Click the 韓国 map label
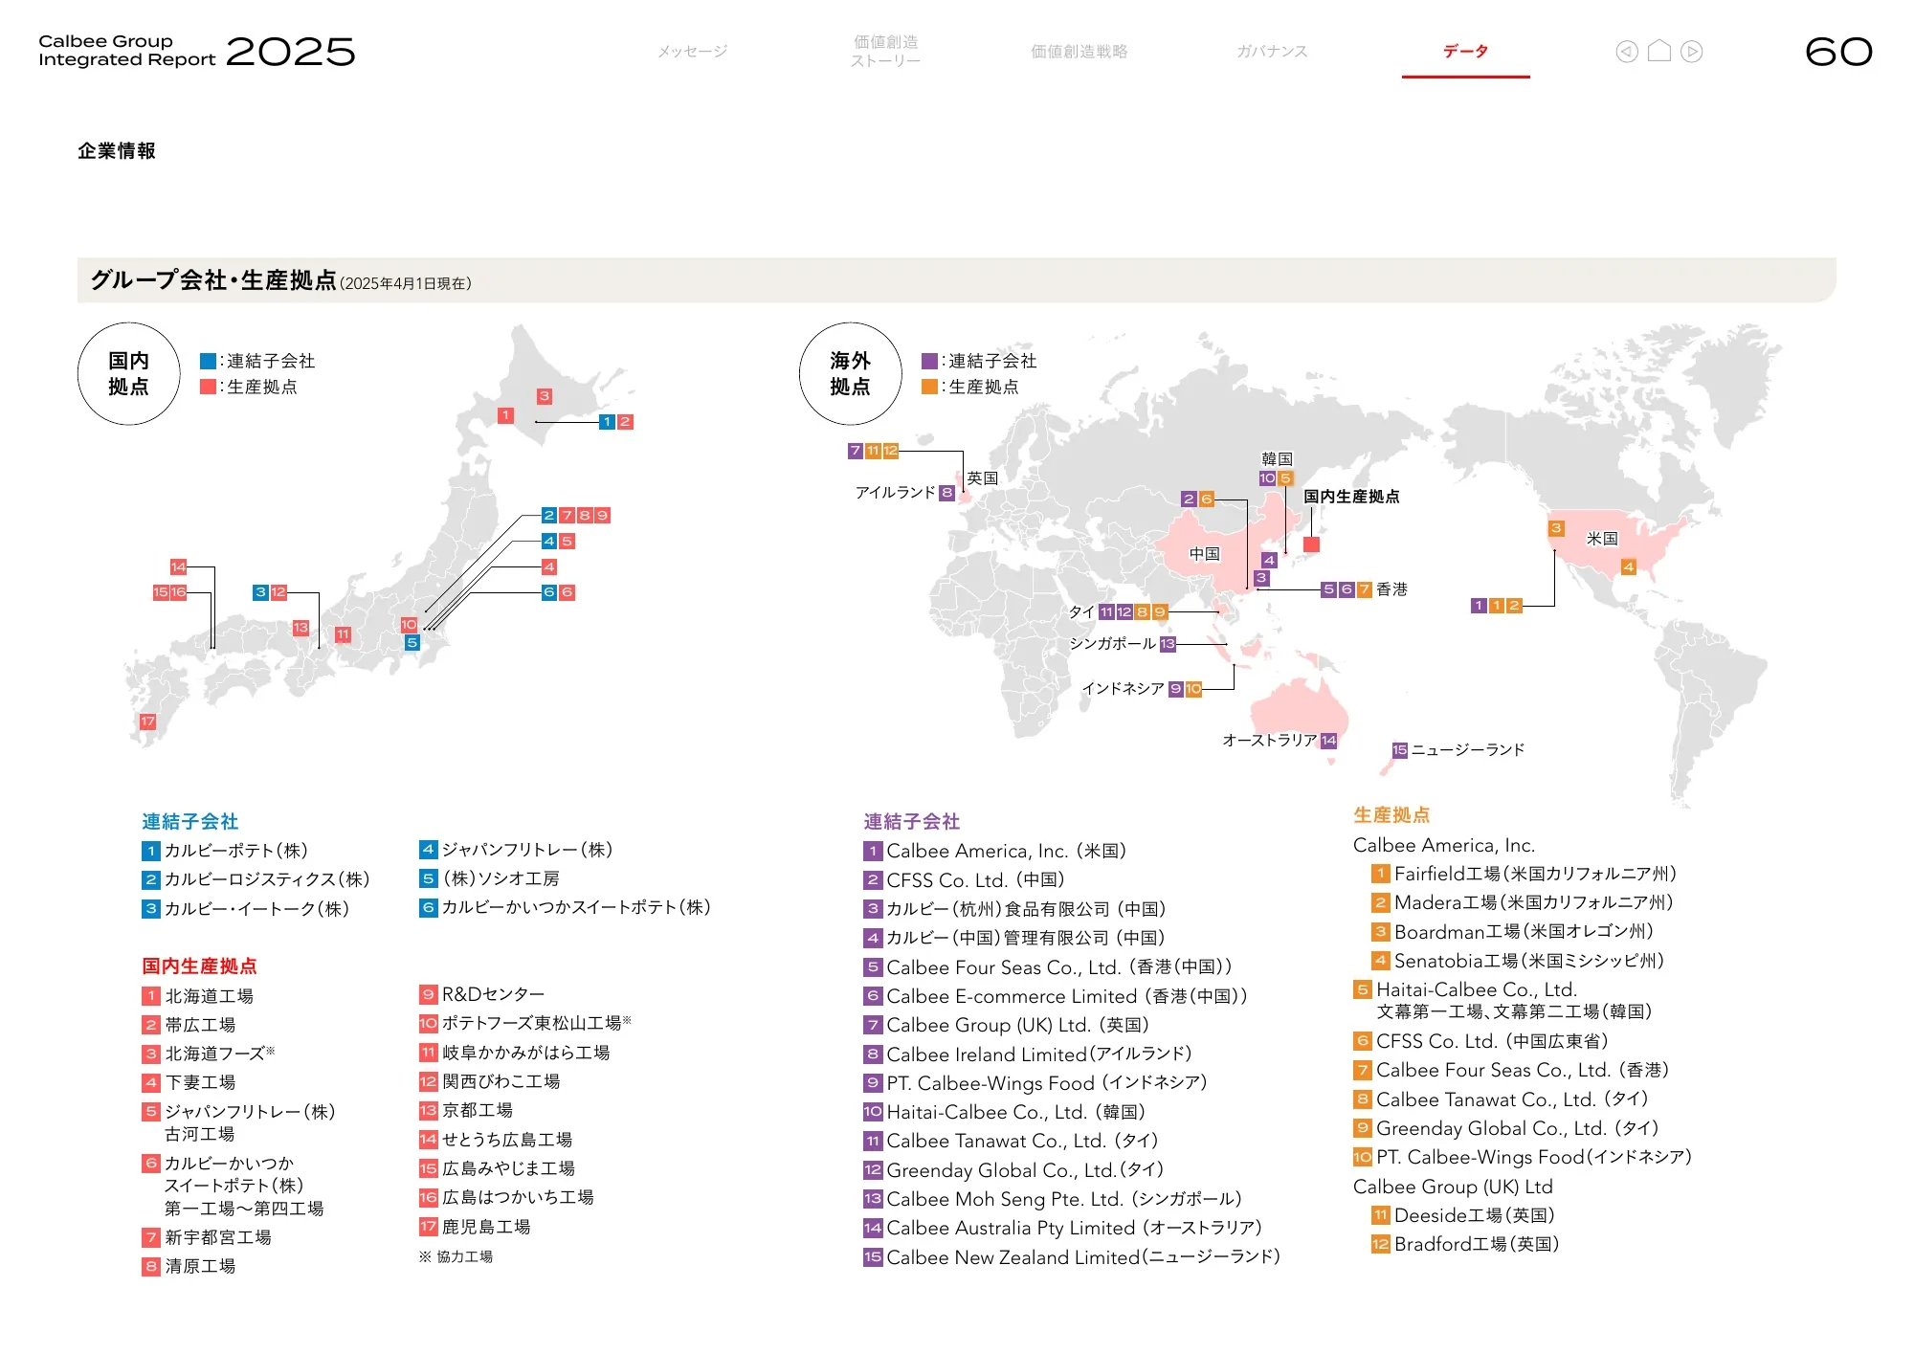The width and height of the screenshot is (1914, 1354). click(x=1278, y=459)
